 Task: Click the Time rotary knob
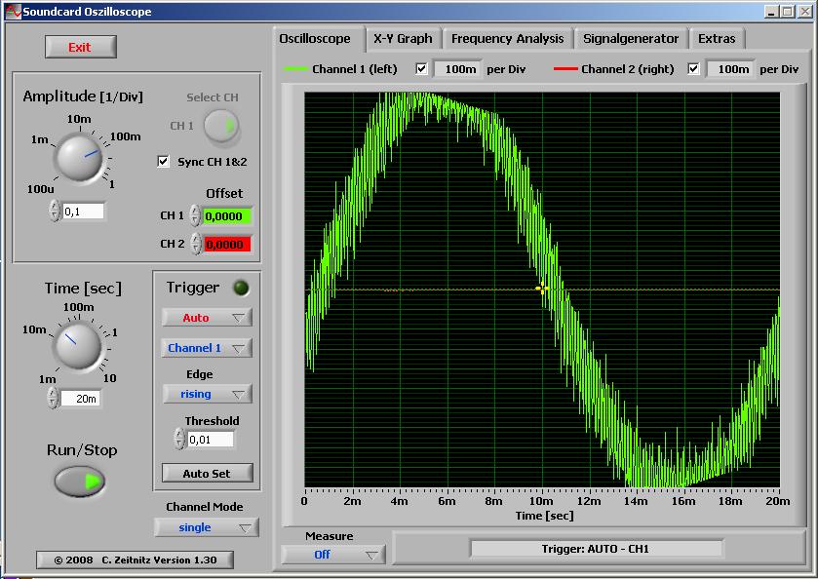coord(77,345)
